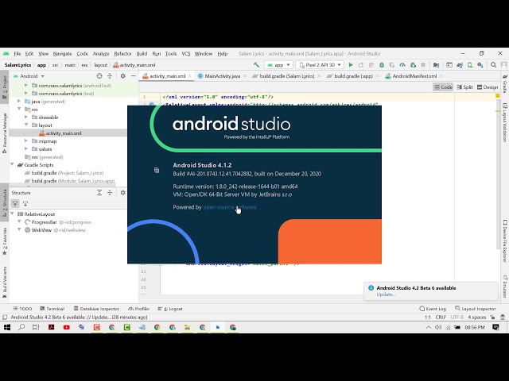
Task: Collapse all icon in Structure panel
Action: [110, 192]
